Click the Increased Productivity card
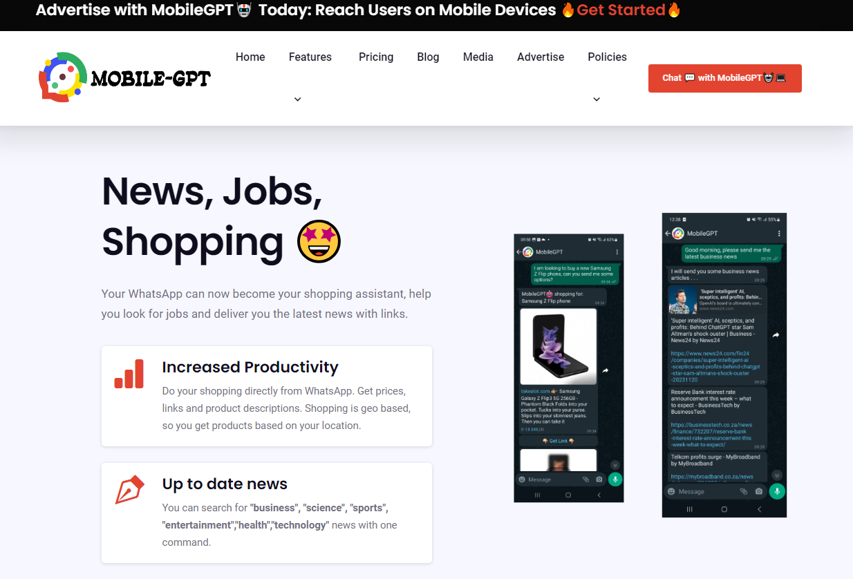853x579 pixels. pyautogui.click(x=267, y=396)
